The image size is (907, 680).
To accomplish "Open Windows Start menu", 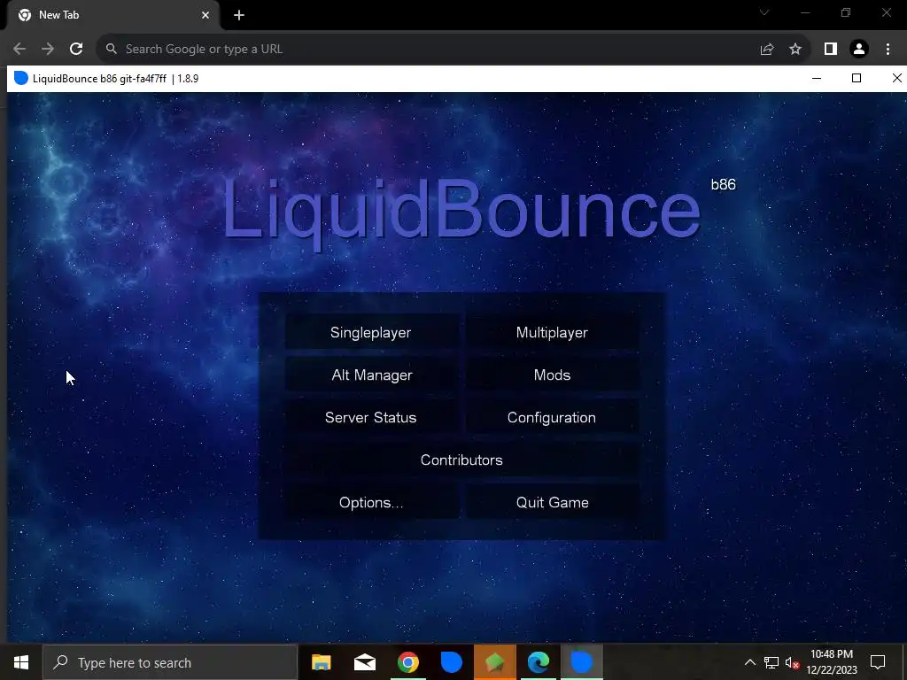I will 21,662.
